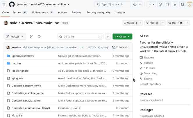Open the joanbm commit author link

click(x=16, y=47)
